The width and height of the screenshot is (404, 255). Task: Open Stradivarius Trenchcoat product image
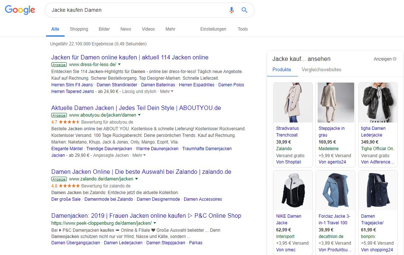pos(293,103)
